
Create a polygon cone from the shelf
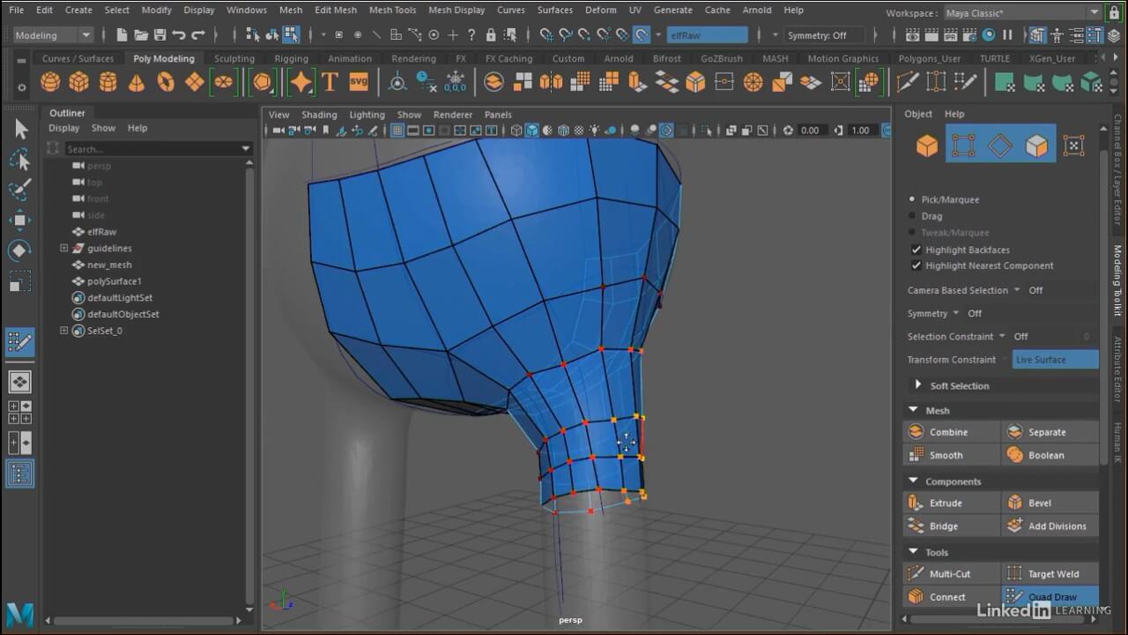coord(137,82)
